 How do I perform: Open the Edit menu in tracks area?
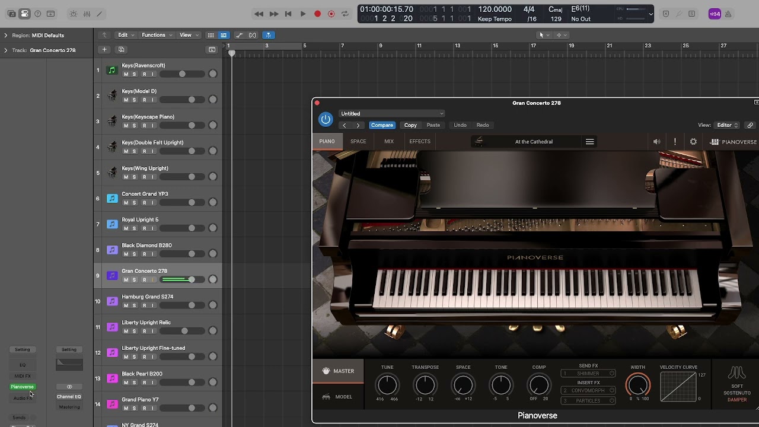126,35
